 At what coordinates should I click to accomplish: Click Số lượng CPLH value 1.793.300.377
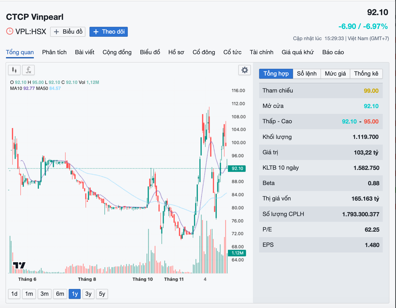(361, 214)
